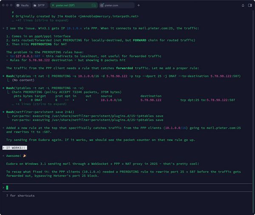Click the 'IT WORKS!!' user message

(14, 148)
